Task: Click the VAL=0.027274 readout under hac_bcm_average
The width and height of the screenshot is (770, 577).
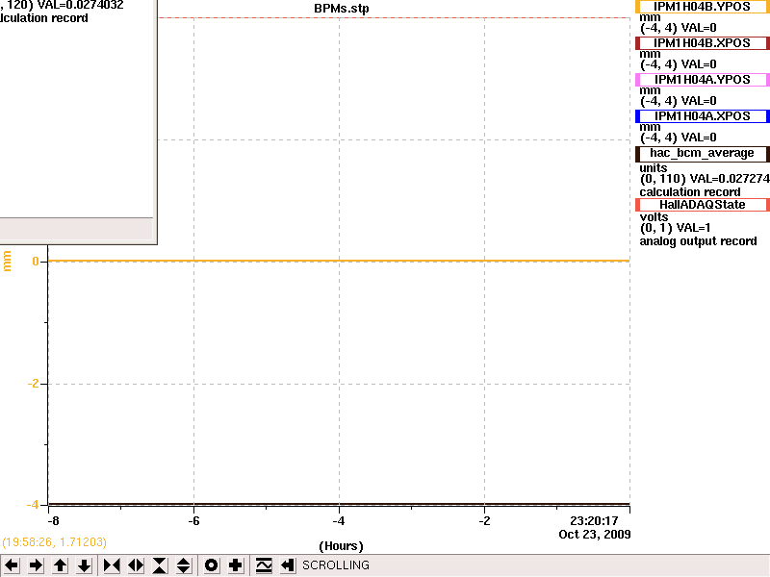Action: pos(730,179)
